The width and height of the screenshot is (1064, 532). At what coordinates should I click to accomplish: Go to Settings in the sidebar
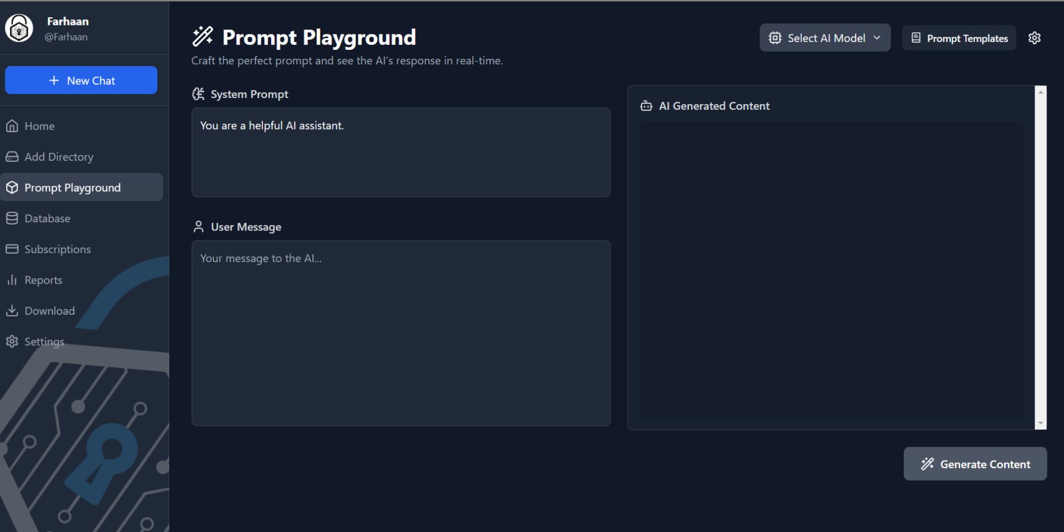44,341
